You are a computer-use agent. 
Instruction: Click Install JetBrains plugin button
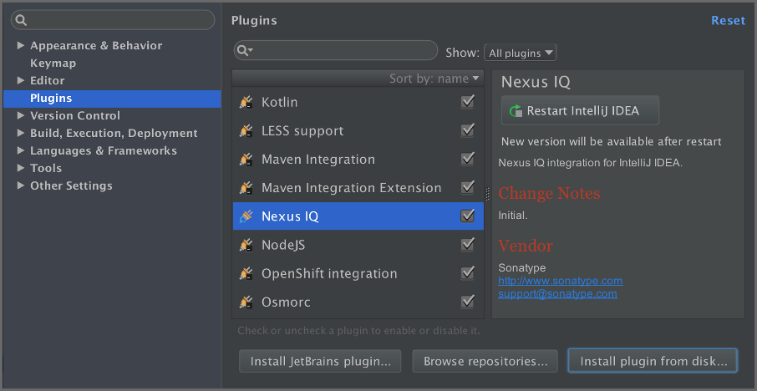320,361
